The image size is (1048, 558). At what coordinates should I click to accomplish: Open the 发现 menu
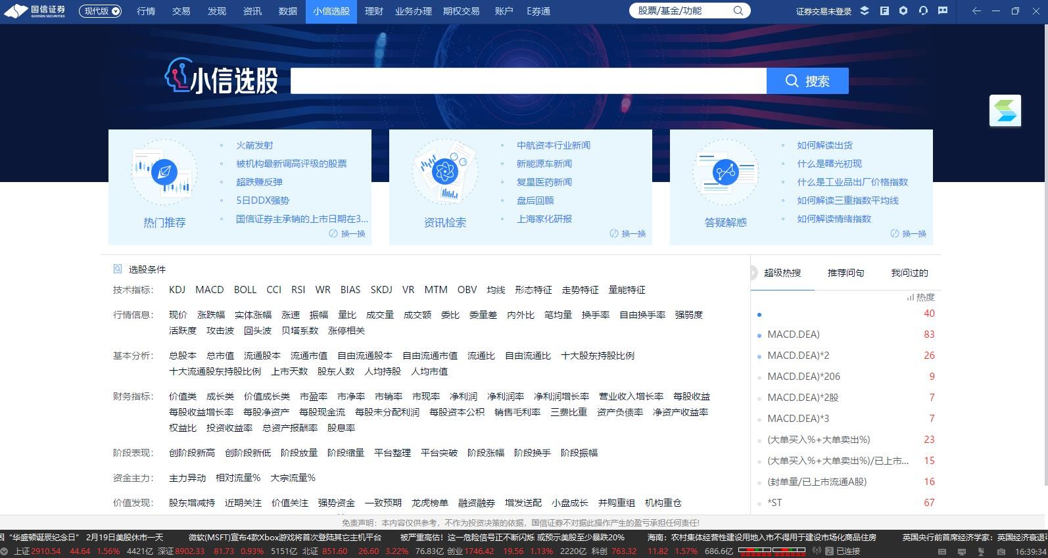tap(217, 11)
